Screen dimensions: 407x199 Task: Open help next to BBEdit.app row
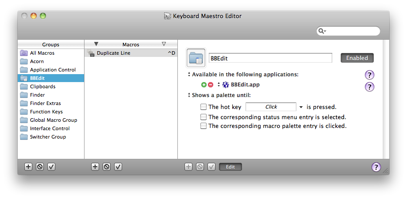coord(370,86)
